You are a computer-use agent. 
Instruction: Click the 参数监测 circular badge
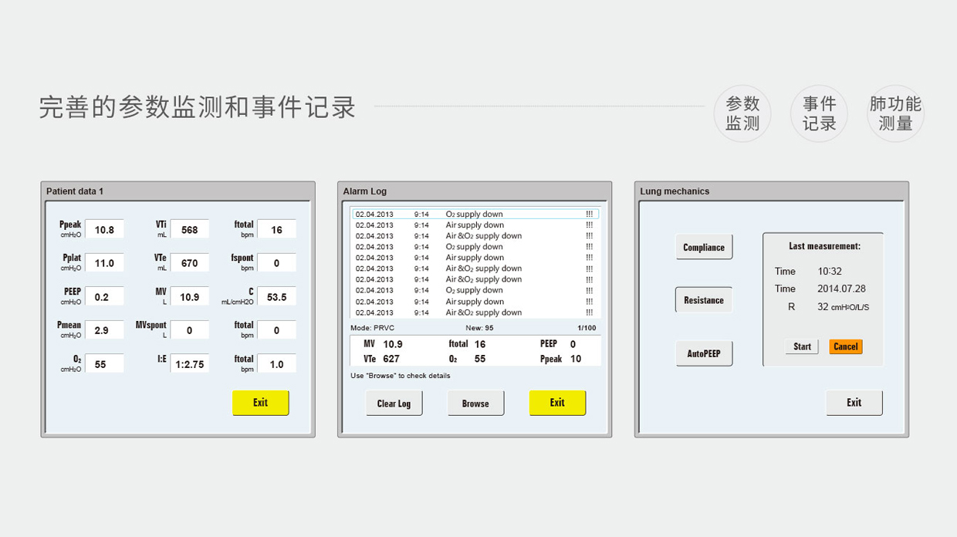coord(742,113)
